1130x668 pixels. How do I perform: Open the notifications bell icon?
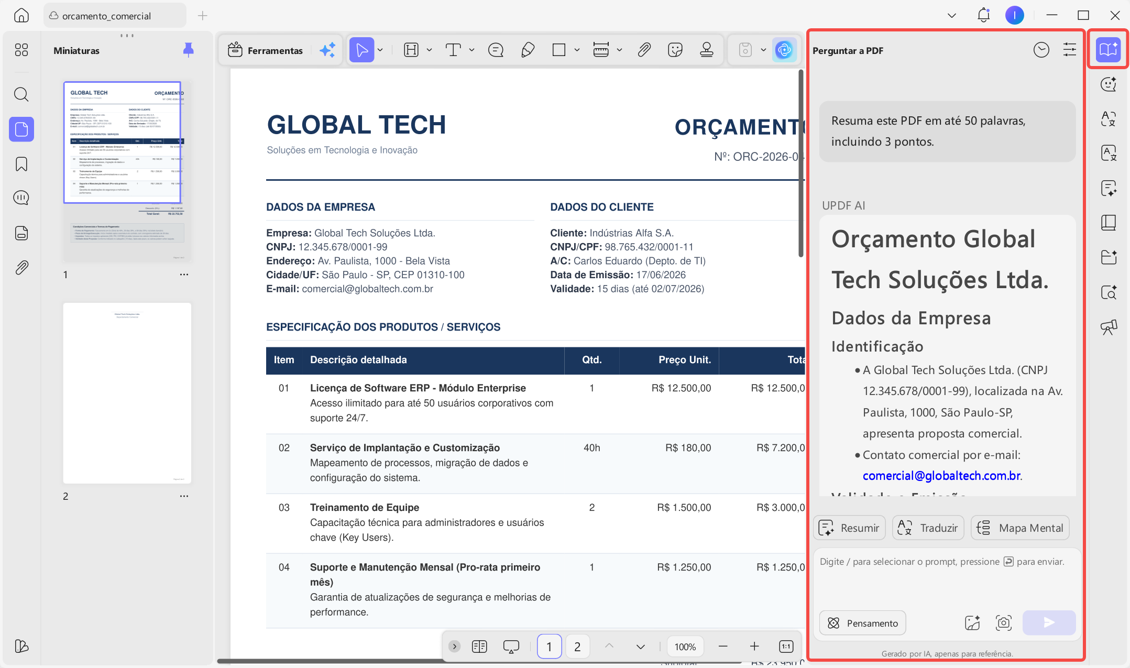coord(984,15)
